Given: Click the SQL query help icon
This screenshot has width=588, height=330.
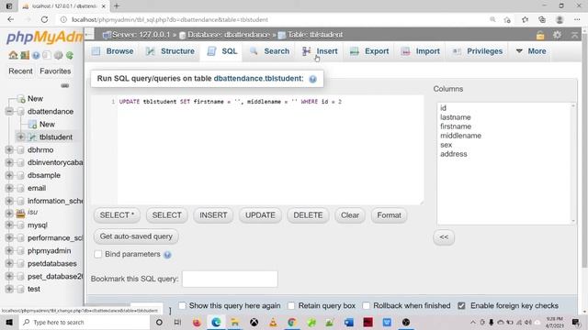Looking at the screenshot, I should click(x=312, y=79).
